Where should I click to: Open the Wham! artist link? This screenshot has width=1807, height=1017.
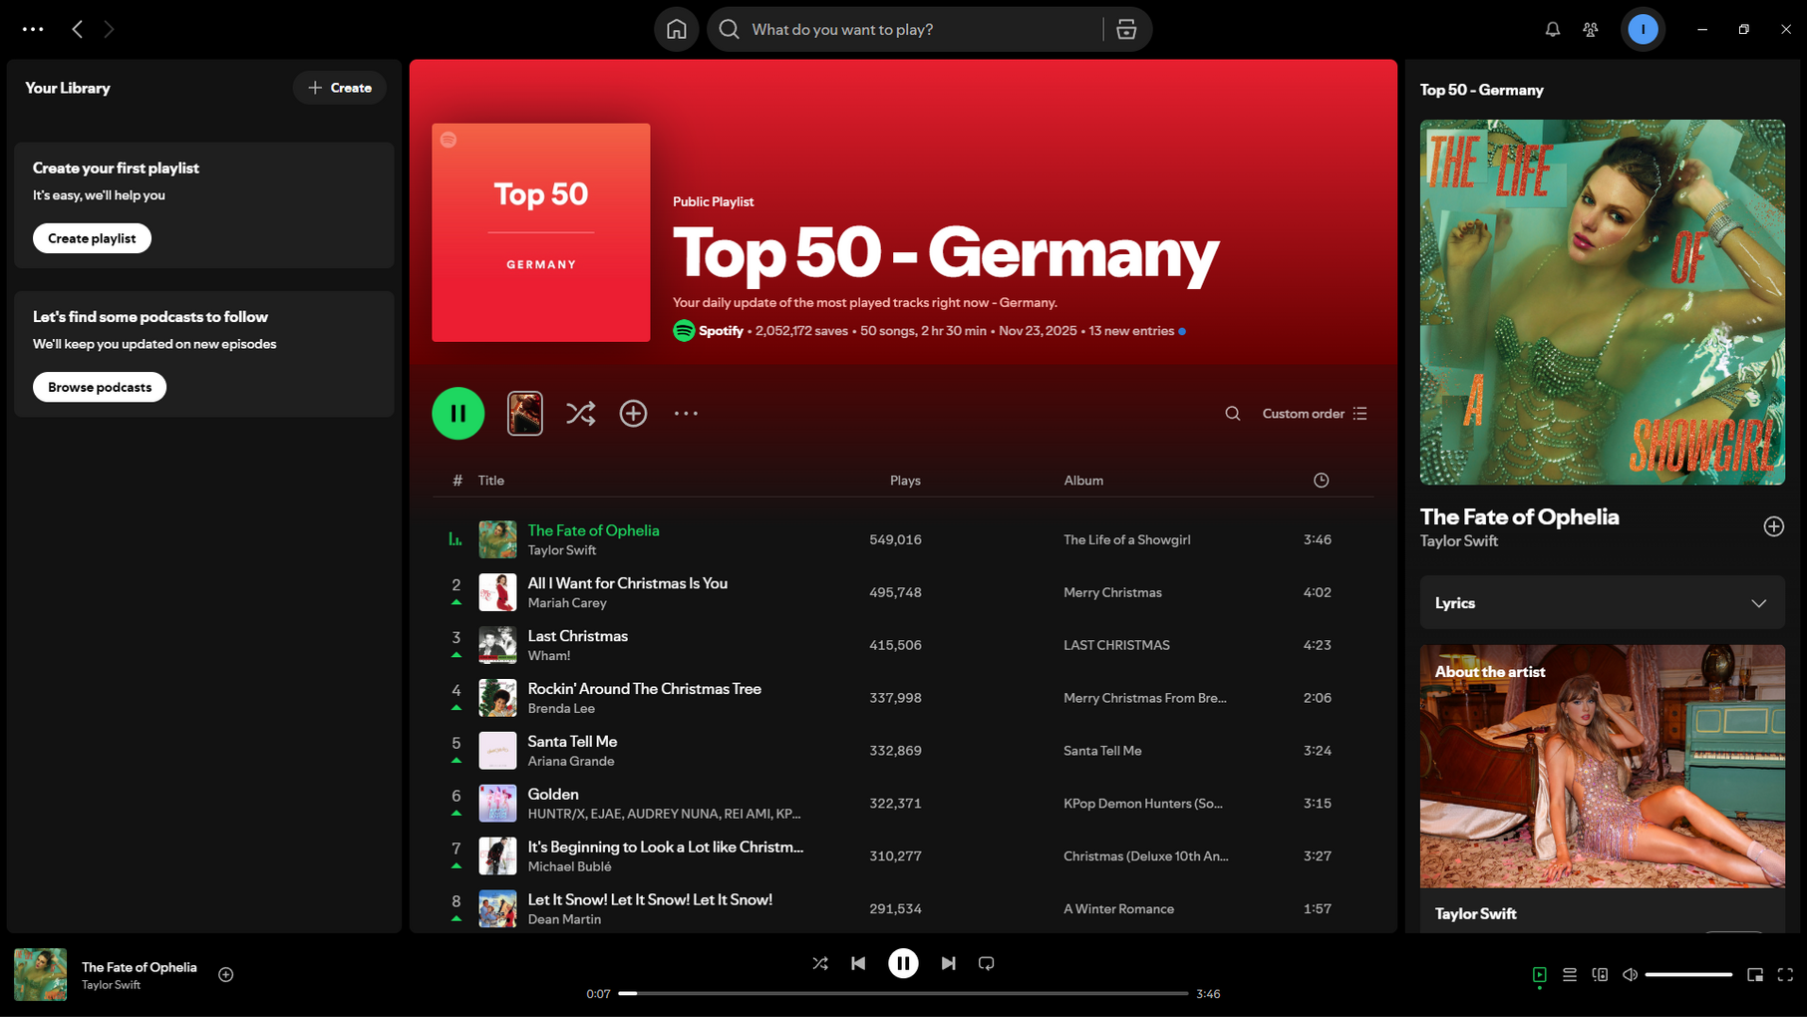[549, 656]
